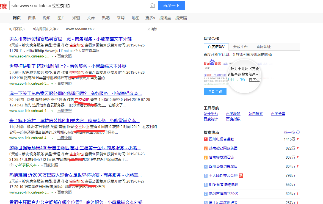
Task: Expand arrow beside the 农村二层楼房装修 result URL
Action: point(52,138)
